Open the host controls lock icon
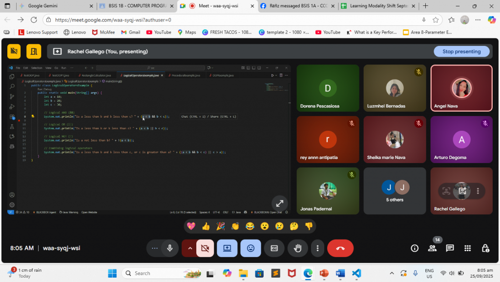Screen dimensions: 500x282 pyautogui.click(x=485, y=248)
